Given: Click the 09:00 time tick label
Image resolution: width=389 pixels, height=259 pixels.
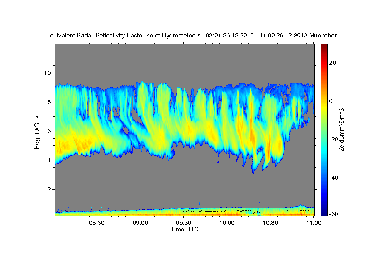Looking at the screenshot, I should (140, 223).
